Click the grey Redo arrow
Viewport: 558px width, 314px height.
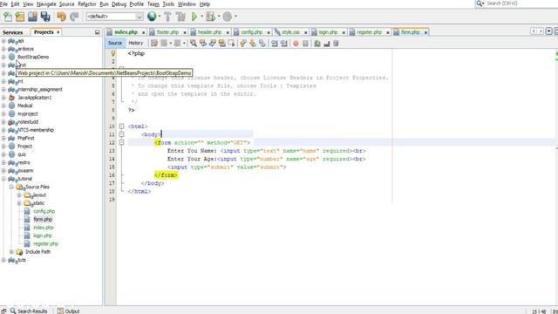click(74, 17)
